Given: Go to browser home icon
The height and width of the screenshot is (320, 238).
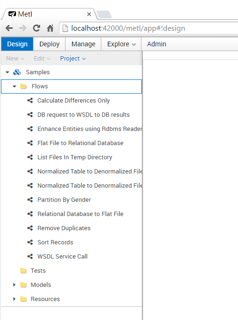Looking at the screenshot, I should click(50, 28).
